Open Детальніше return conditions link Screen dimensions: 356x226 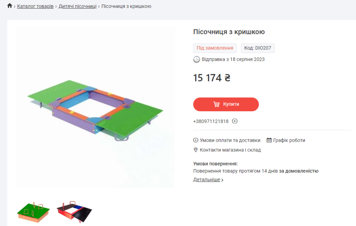pos(207,180)
